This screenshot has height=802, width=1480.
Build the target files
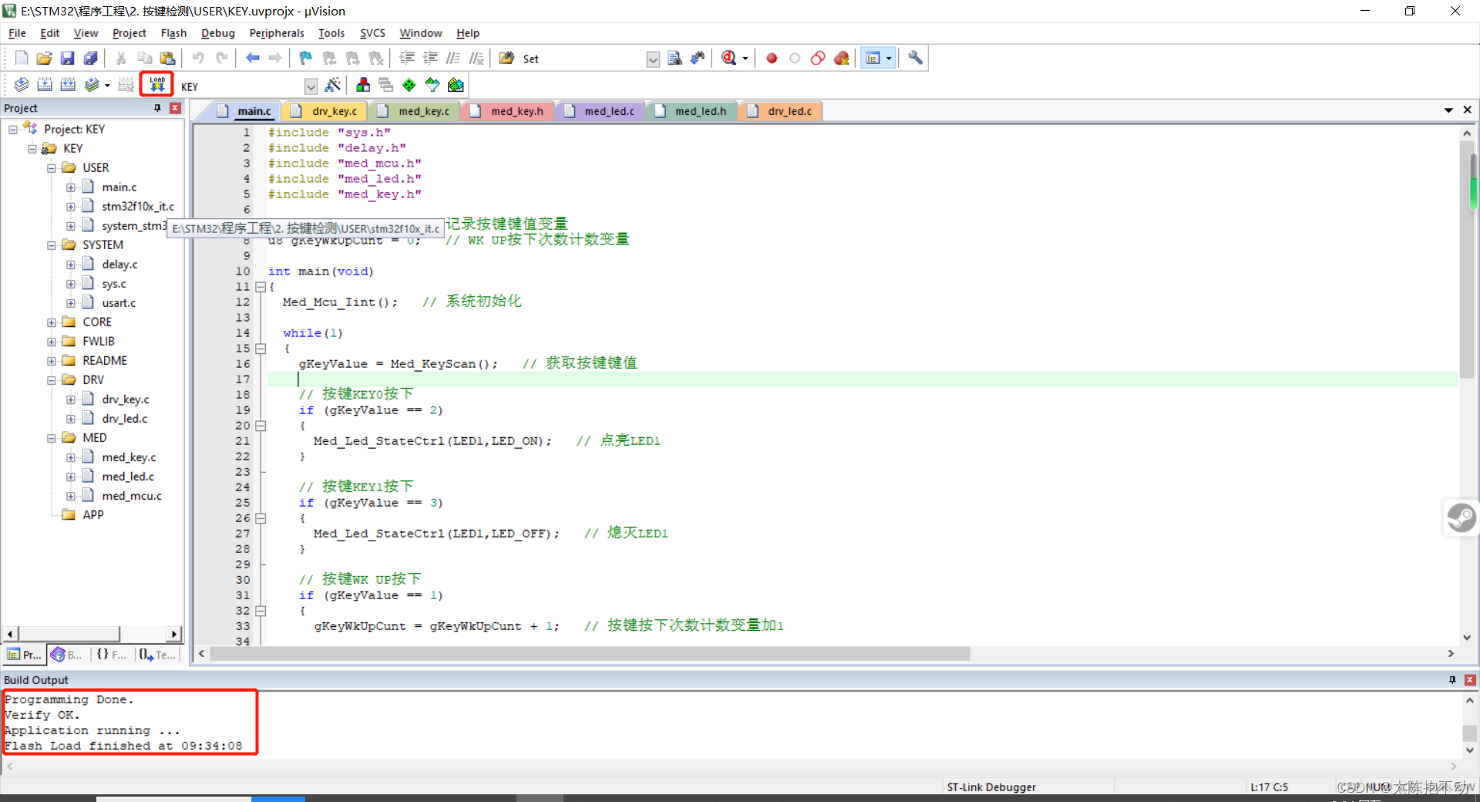coord(45,85)
